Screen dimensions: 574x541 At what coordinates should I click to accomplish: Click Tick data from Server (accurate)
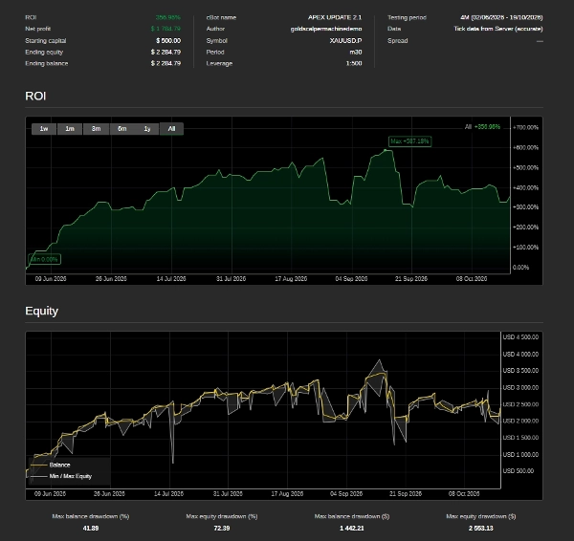[x=498, y=29]
